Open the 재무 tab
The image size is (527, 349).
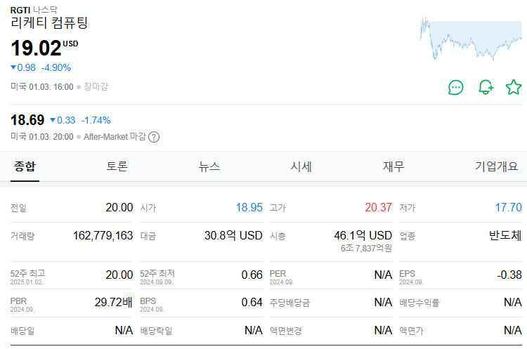click(393, 166)
